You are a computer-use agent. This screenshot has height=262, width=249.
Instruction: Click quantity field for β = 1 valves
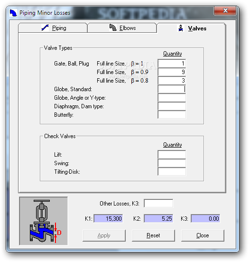pyautogui.click(x=172, y=64)
